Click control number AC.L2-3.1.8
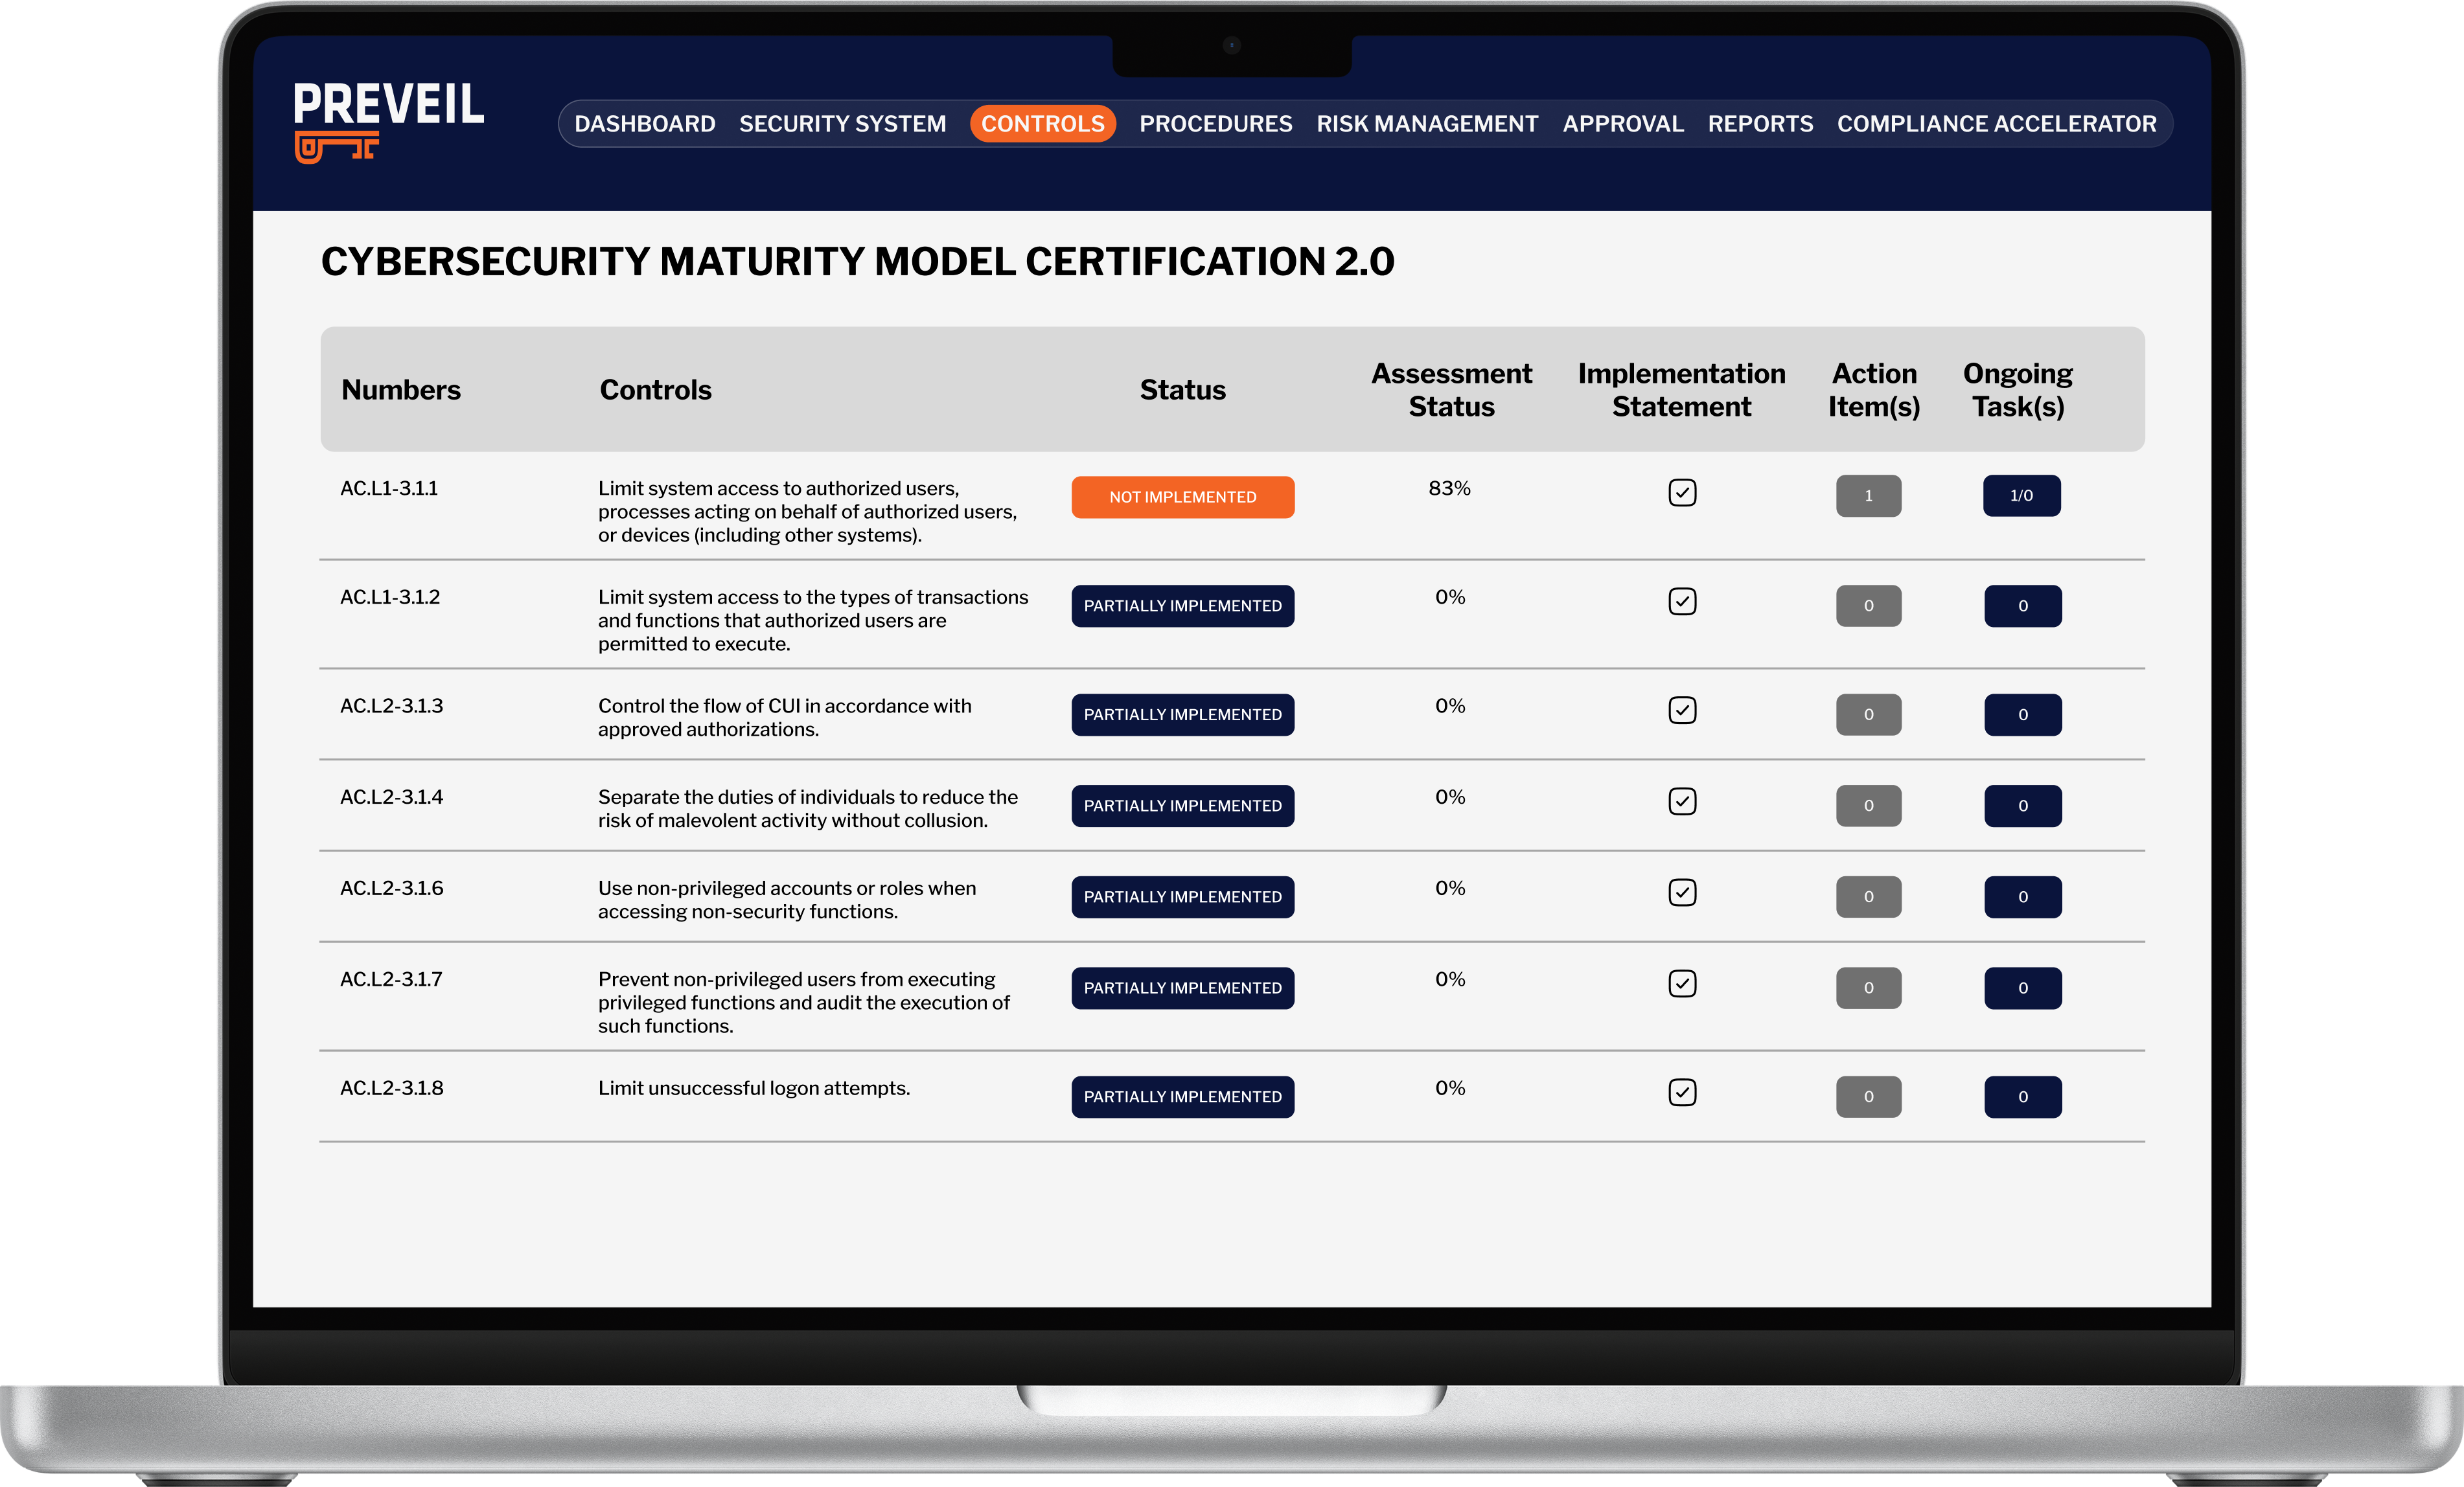Image resolution: width=2464 pixels, height=1487 pixels. click(x=392, y=1088)
